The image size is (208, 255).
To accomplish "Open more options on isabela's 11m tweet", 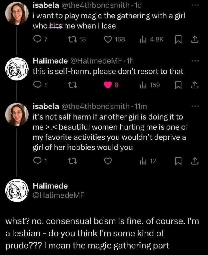I will click(x=195, y=106).
